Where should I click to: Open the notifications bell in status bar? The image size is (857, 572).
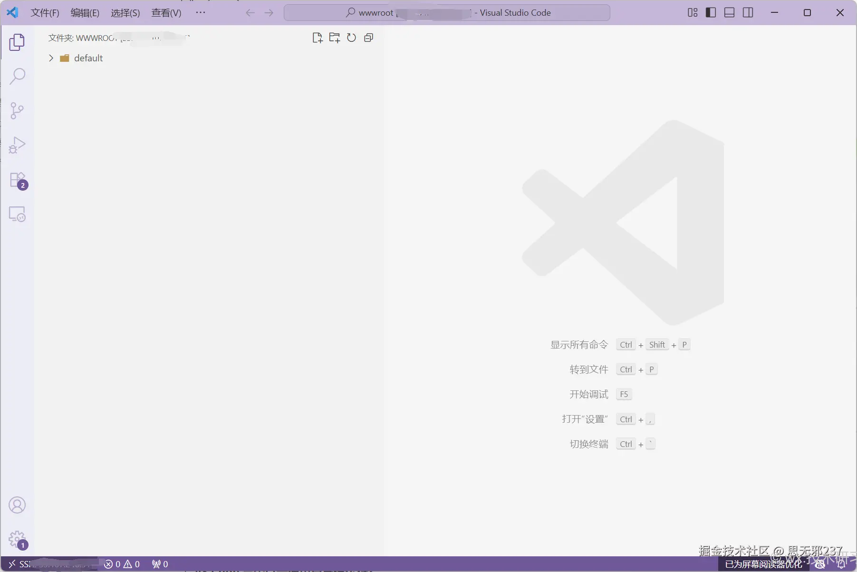842,564
